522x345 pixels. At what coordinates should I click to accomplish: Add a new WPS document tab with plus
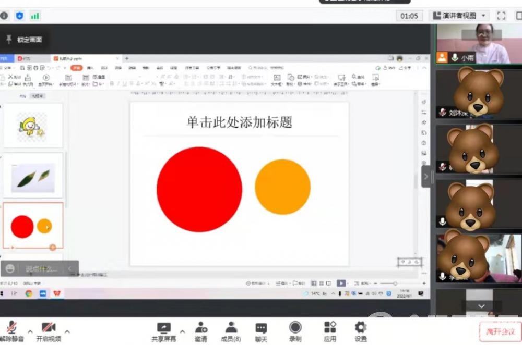coord(126,58)
